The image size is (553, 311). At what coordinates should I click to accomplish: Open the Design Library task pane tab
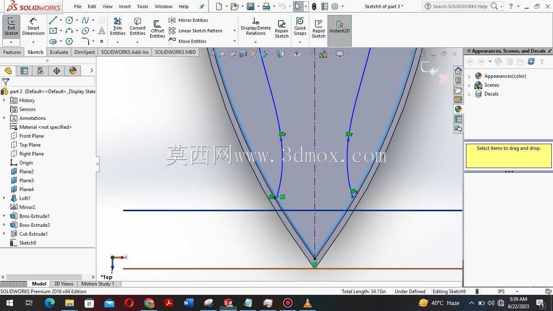tap(458, 80)
